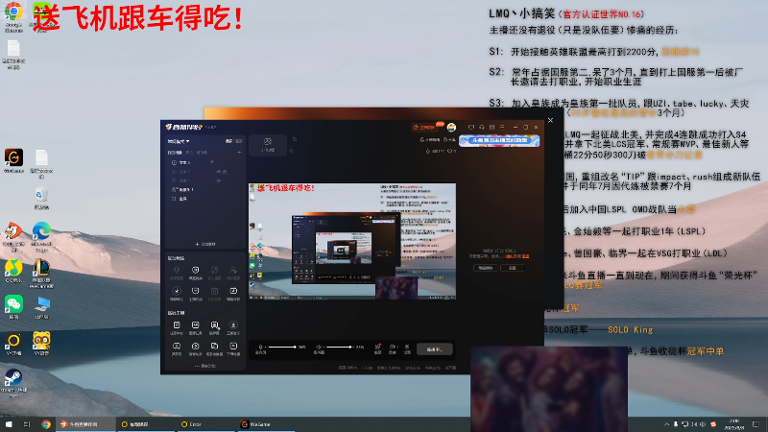Select the full-screen source row

click(204, 199)
